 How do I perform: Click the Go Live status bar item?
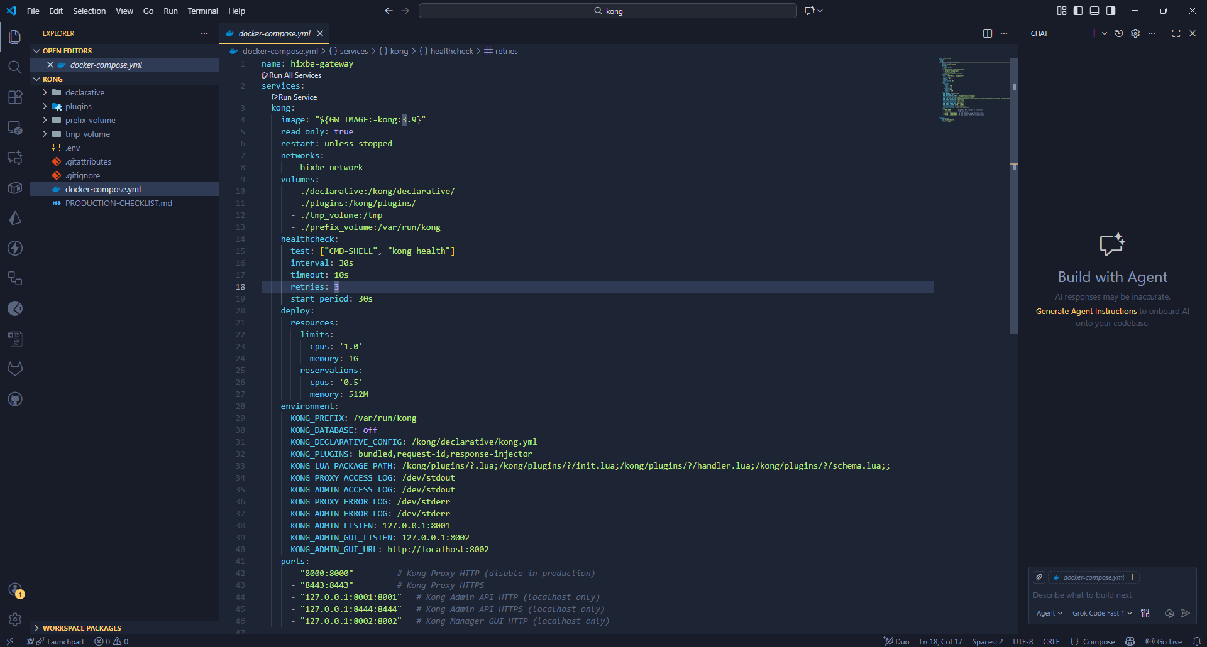[1164, 641]
